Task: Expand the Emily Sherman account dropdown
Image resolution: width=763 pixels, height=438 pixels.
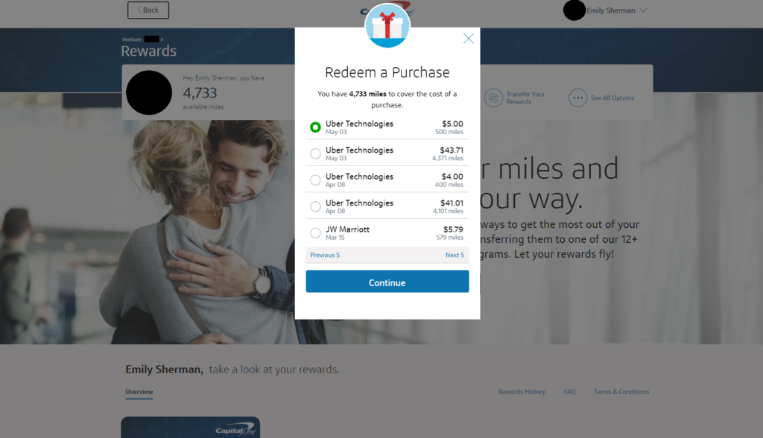Action: [x=643, y=10]
